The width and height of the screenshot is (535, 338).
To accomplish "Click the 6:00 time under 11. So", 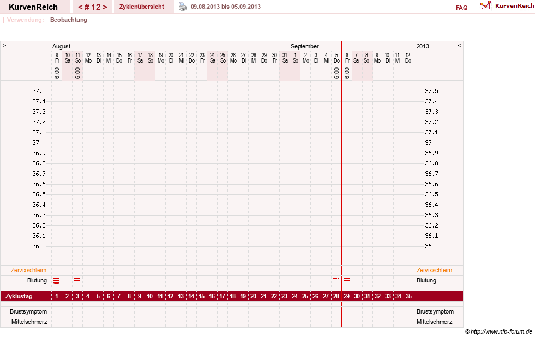I will [77, 73].
